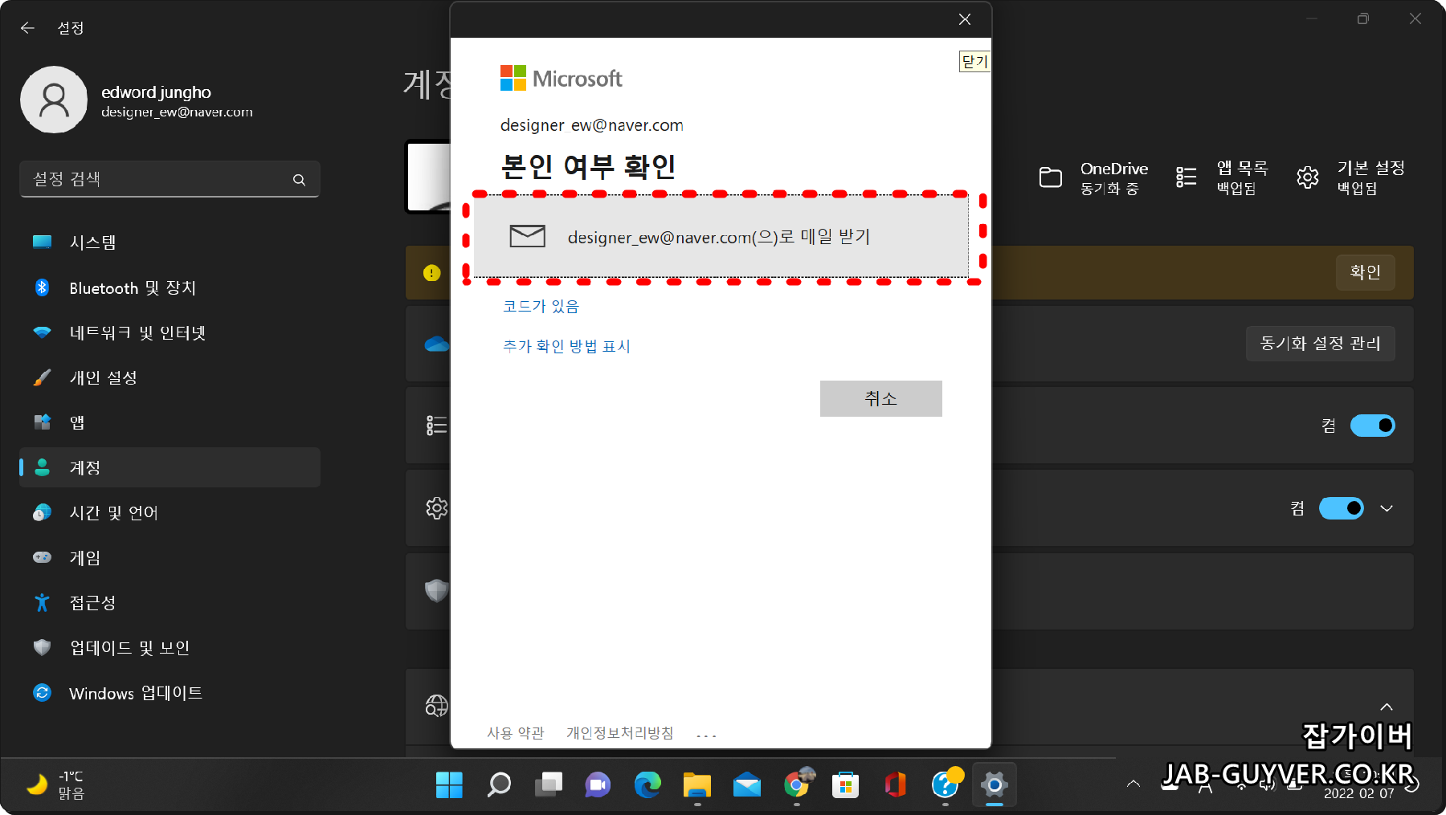This screenshot has height=815, width=1446.
Task: Open Bluetooth 및 장치 category
Action: [170, 287]
